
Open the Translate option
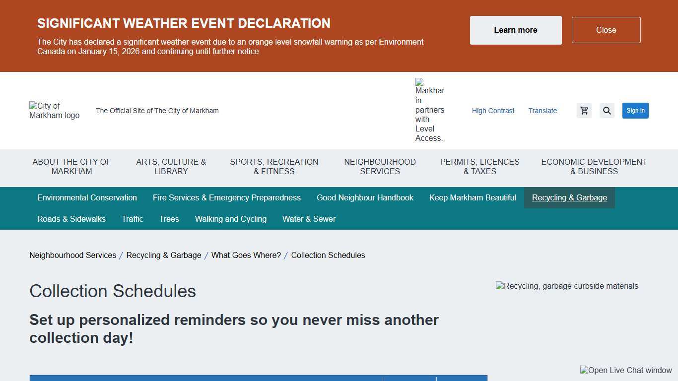click(542, 111)
